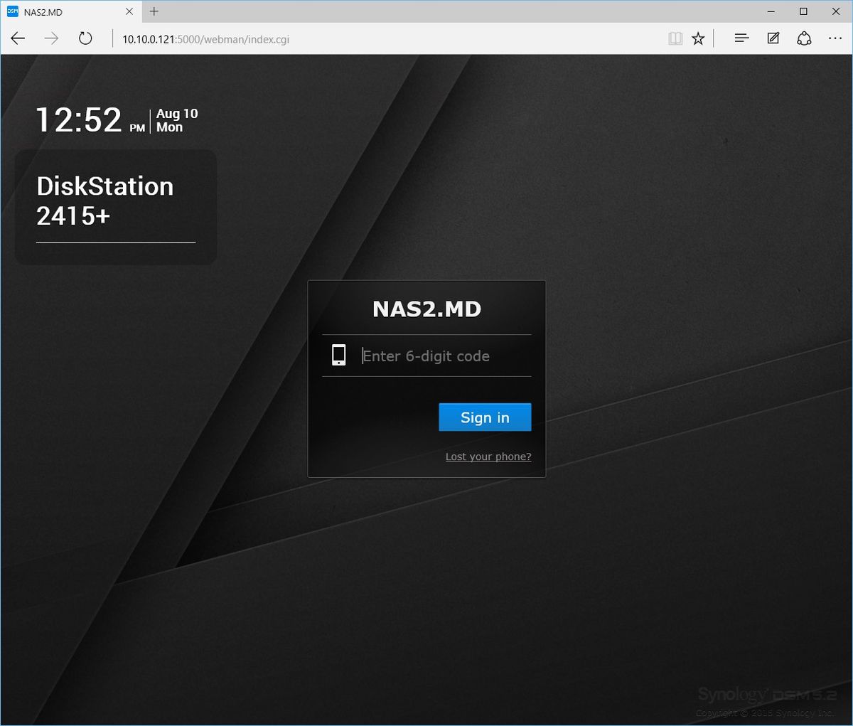
Task: Minimize the browser window
Action: 771,11
